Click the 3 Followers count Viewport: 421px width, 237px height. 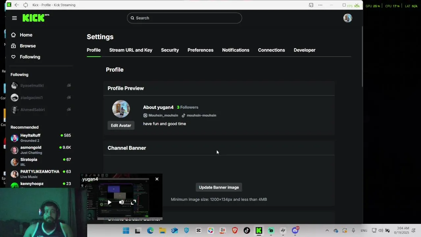(x=187, y=107)
